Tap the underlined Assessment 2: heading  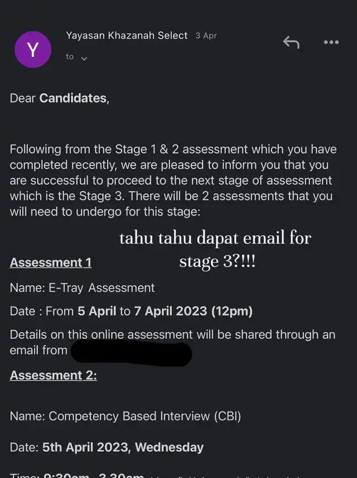coord(54,375)
